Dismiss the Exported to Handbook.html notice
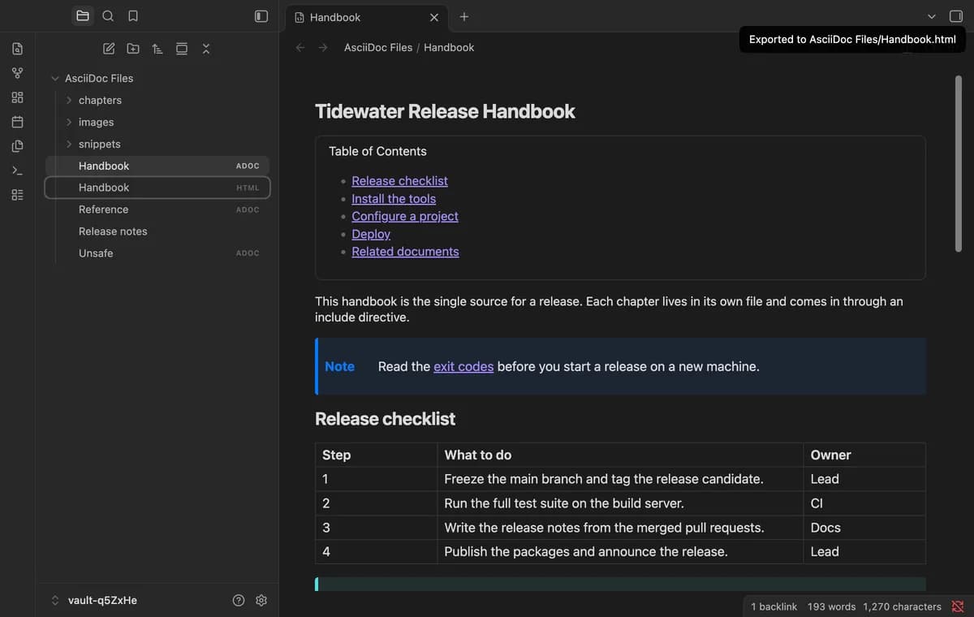 pyautogui.click(x=852, y=39)
